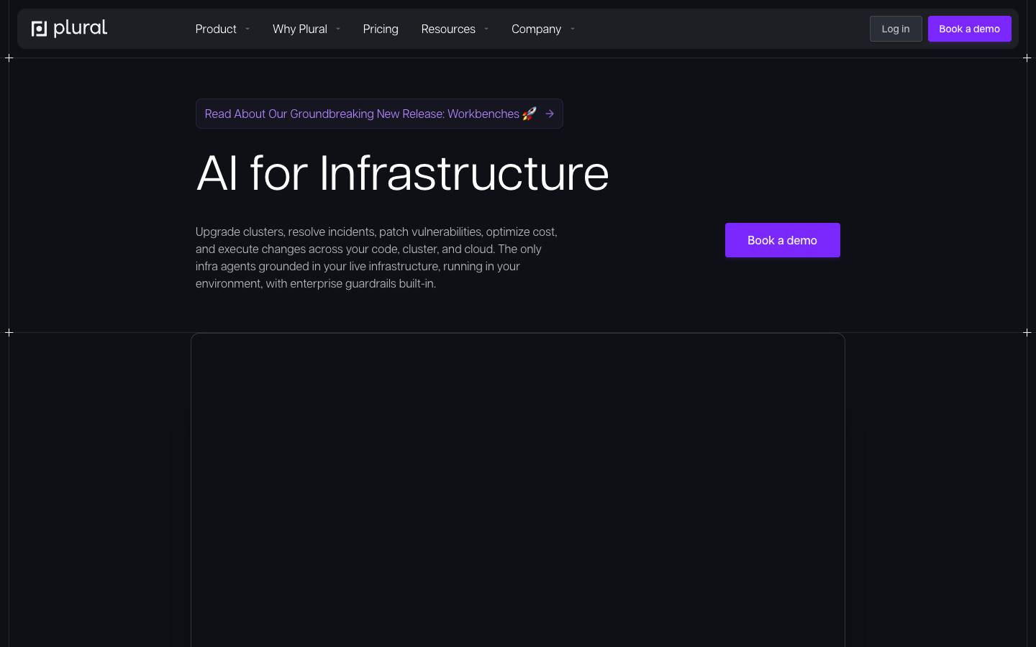Click the paragraph starting with Upgrade clusters
This screenshot has width=1036, height=647.
(376, 257)
